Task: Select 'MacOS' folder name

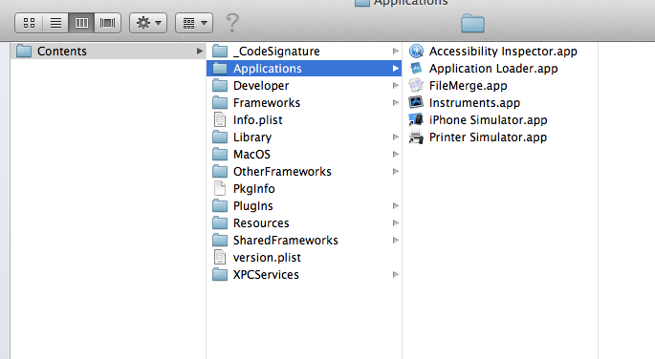Action: (251, 155)
